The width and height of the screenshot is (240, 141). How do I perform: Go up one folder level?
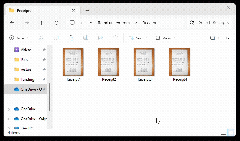[41, 23]
